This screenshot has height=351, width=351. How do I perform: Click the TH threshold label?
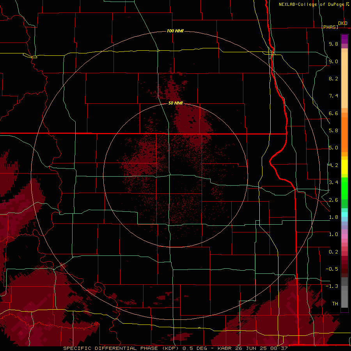[335, 304]
